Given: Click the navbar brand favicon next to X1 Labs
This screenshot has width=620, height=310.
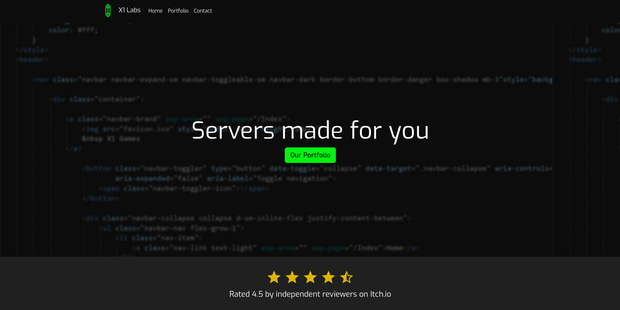Looking at the screenshot, I should [x=108, y=10].
